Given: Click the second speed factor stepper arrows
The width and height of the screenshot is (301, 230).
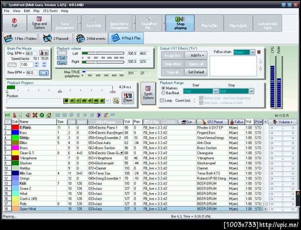Looking at the screenshot, I should [44, 65].
